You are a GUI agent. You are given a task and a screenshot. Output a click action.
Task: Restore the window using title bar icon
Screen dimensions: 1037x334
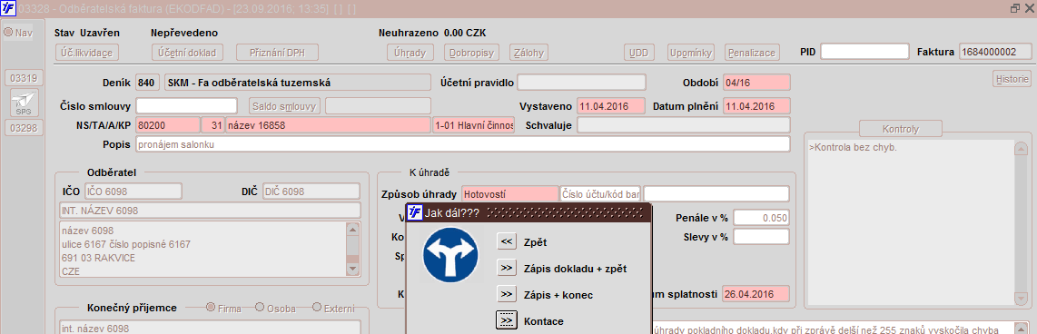(x=1014, y=8)
